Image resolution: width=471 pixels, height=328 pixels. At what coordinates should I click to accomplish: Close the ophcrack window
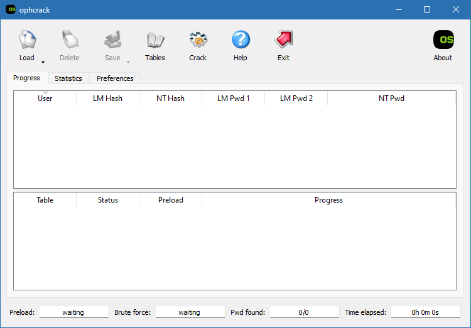[456, 9]
